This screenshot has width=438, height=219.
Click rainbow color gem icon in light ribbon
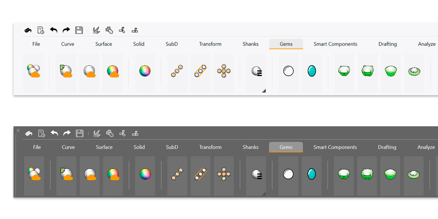(x=145, y=71)
